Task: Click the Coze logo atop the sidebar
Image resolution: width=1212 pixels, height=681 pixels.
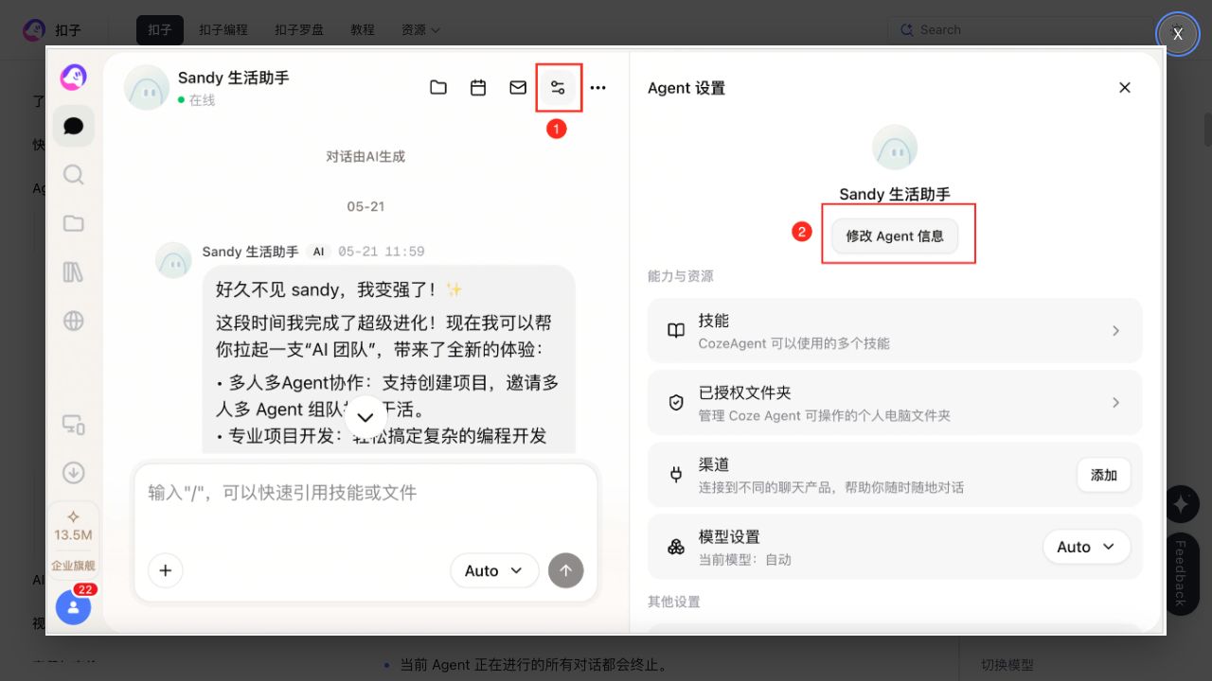Action: [x=73, y=78]
